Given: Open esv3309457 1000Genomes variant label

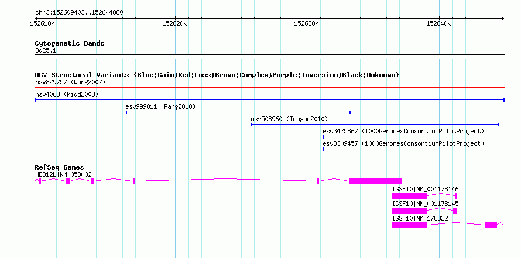Looking at the screenshot, I should tap(403, 143).
